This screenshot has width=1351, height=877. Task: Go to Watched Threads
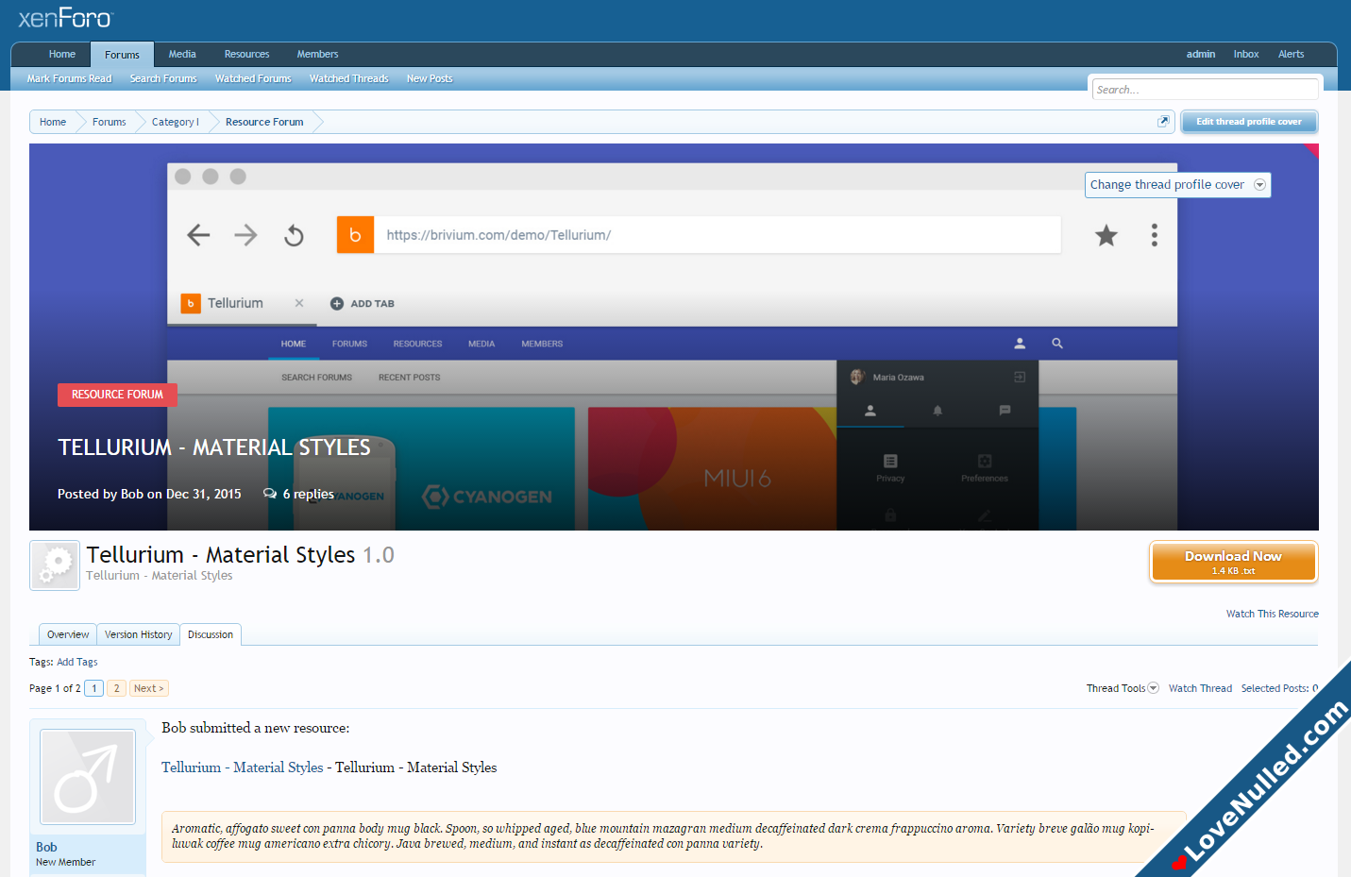(348, 78)
